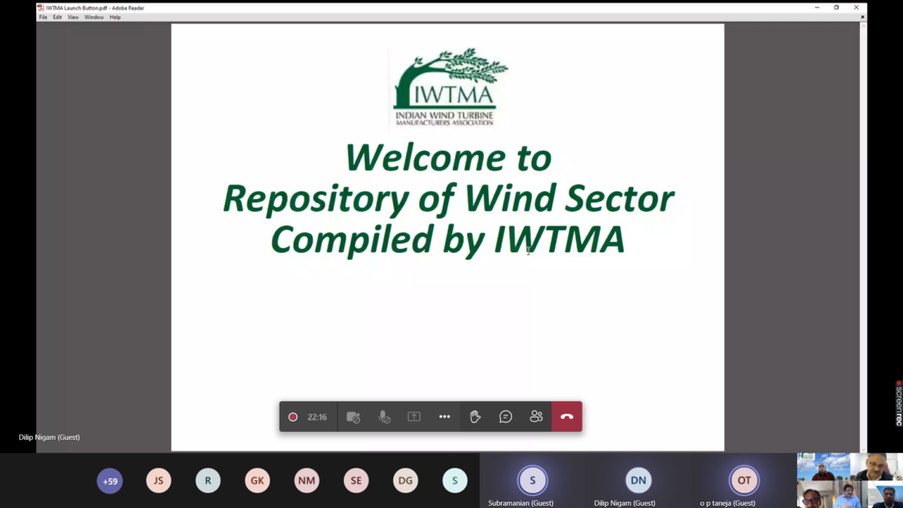Hang up the call with red button

point(566,417)
